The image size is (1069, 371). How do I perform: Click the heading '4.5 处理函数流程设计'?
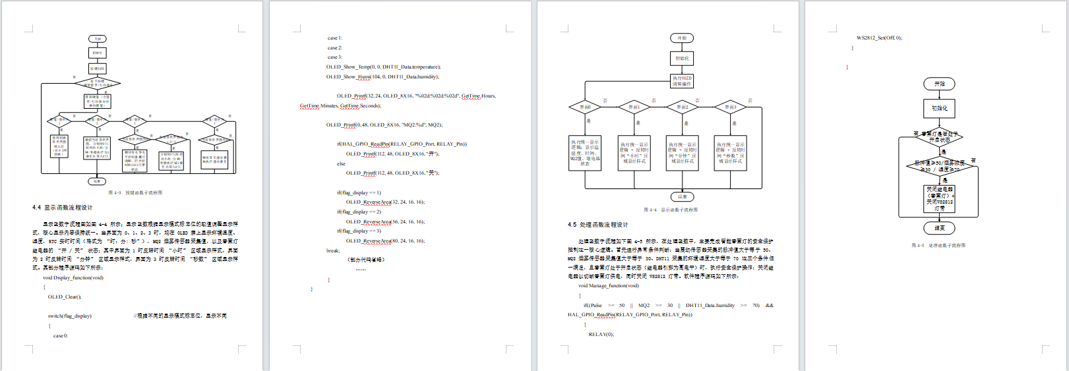coord(597,225)
